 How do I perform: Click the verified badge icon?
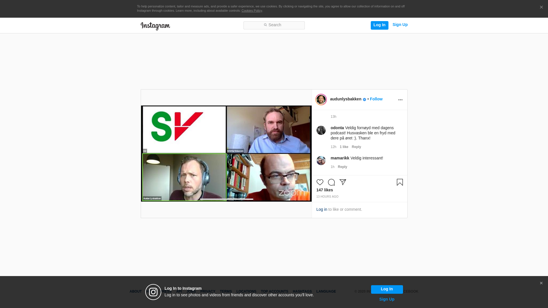[364, 100]
